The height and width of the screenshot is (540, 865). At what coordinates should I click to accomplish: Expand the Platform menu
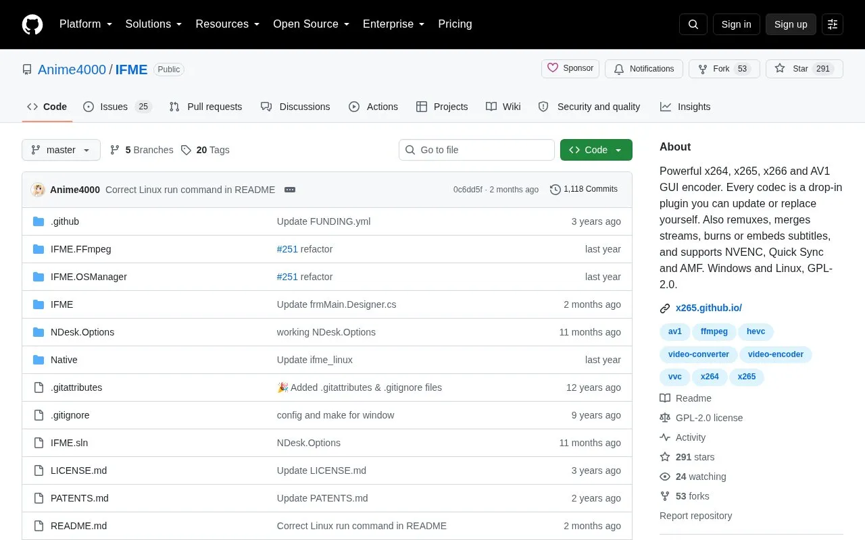(x=86, y=24)
